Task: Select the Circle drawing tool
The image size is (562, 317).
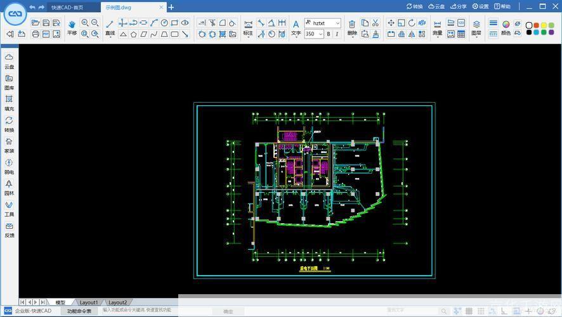Action: [x=164, y=23]
